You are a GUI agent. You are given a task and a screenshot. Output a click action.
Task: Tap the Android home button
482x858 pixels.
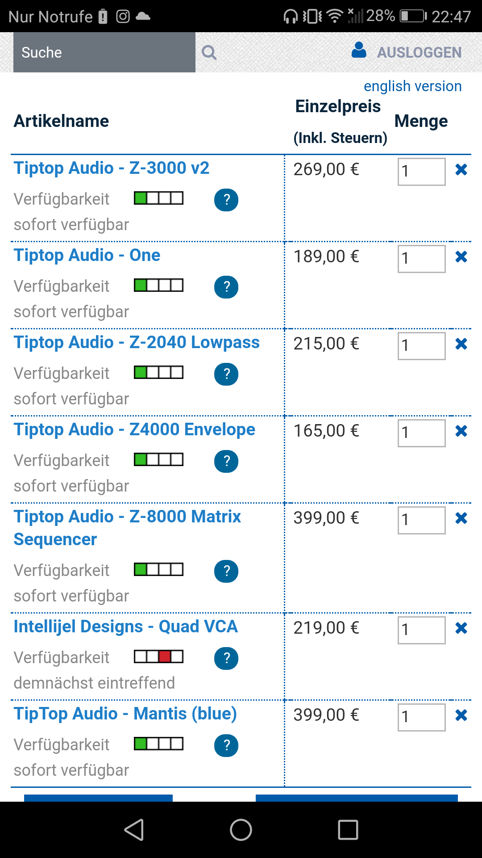pos(241,830)
